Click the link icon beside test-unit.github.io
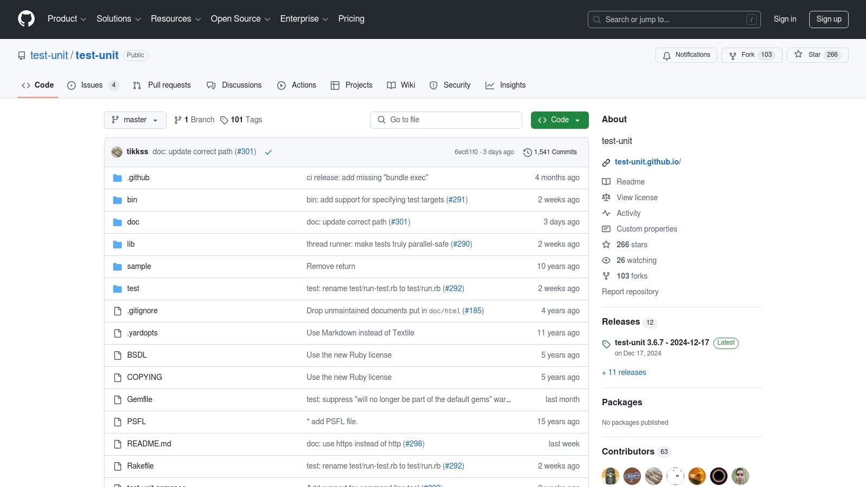The image size is (866, 487). click(x=606, y=162)
